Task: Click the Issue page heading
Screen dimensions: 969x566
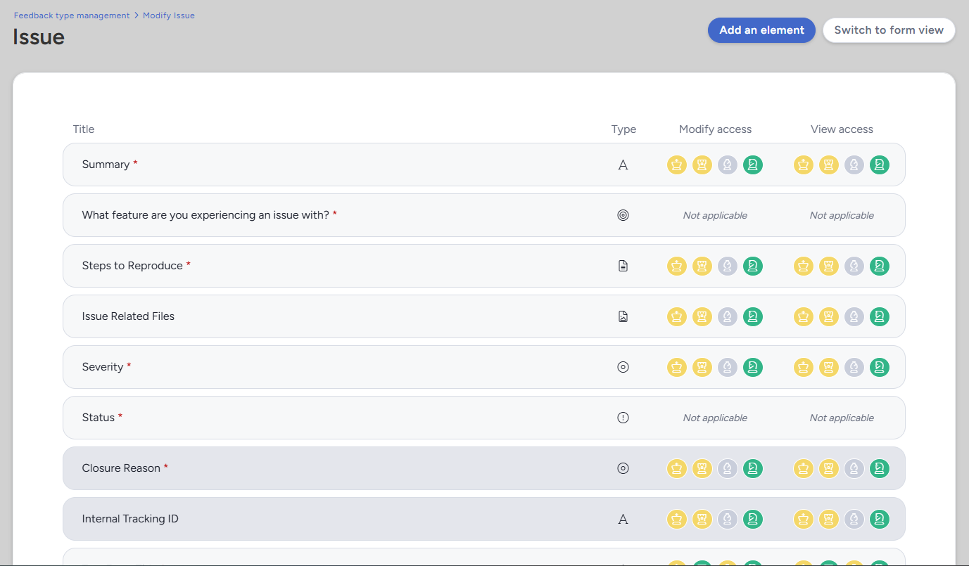Action: pyautogui.click(x=39, y=37)
